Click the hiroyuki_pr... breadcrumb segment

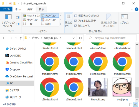51,38
